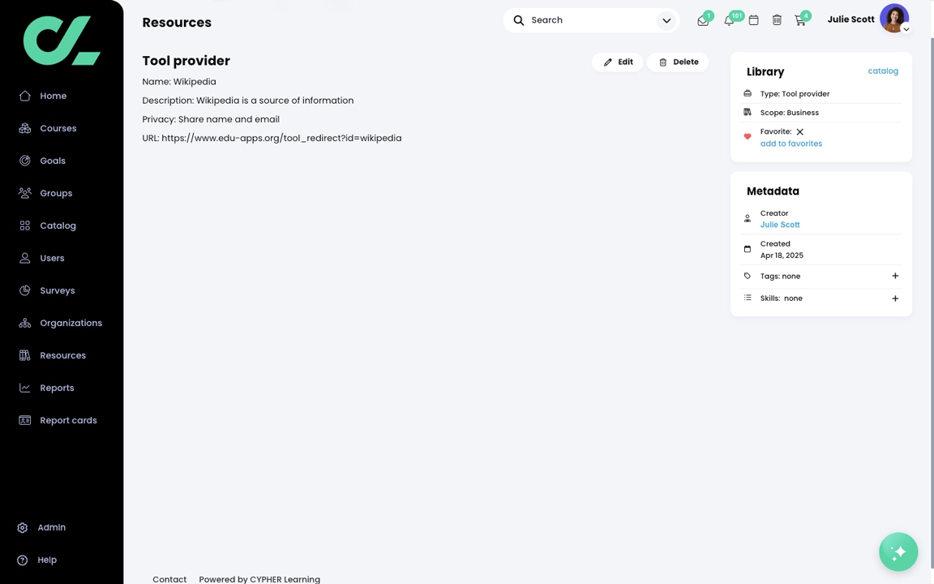This screenshot has height=584, width=934.
Task: Click the catalog link in Library
Action: click(883, 71)
